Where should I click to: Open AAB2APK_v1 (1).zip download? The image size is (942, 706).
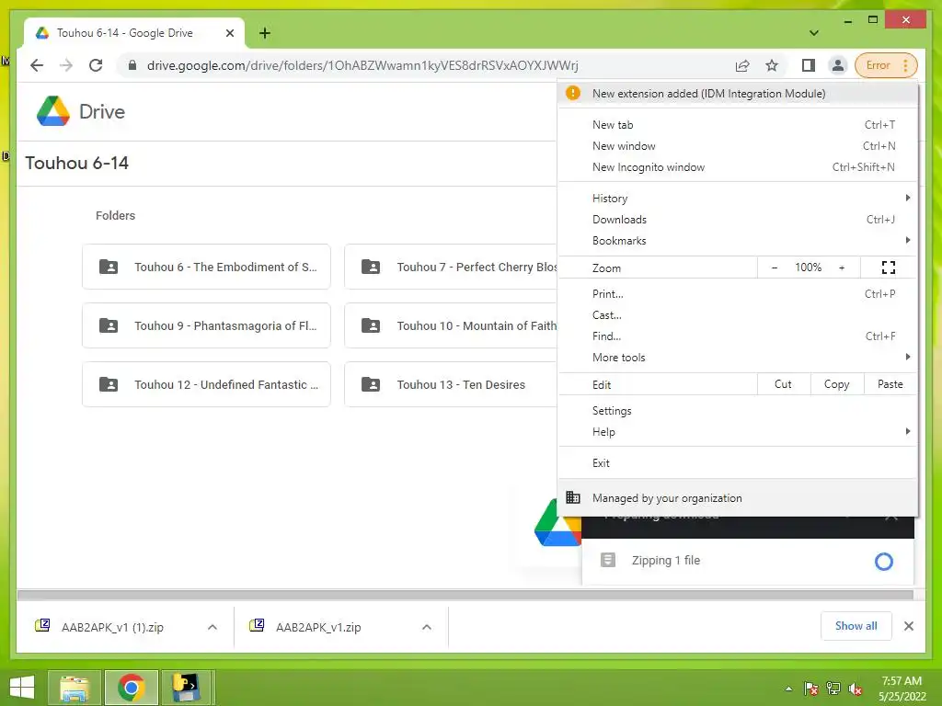[112, 627]
